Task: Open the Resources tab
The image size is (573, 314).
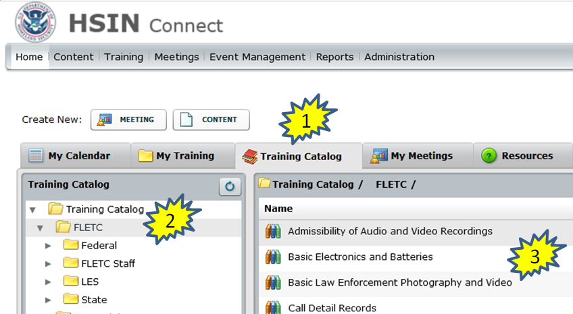Action: 523,156
